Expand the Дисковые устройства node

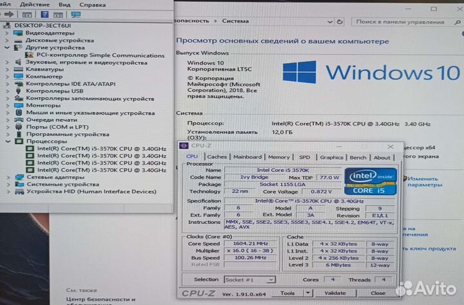click(7, 41)
